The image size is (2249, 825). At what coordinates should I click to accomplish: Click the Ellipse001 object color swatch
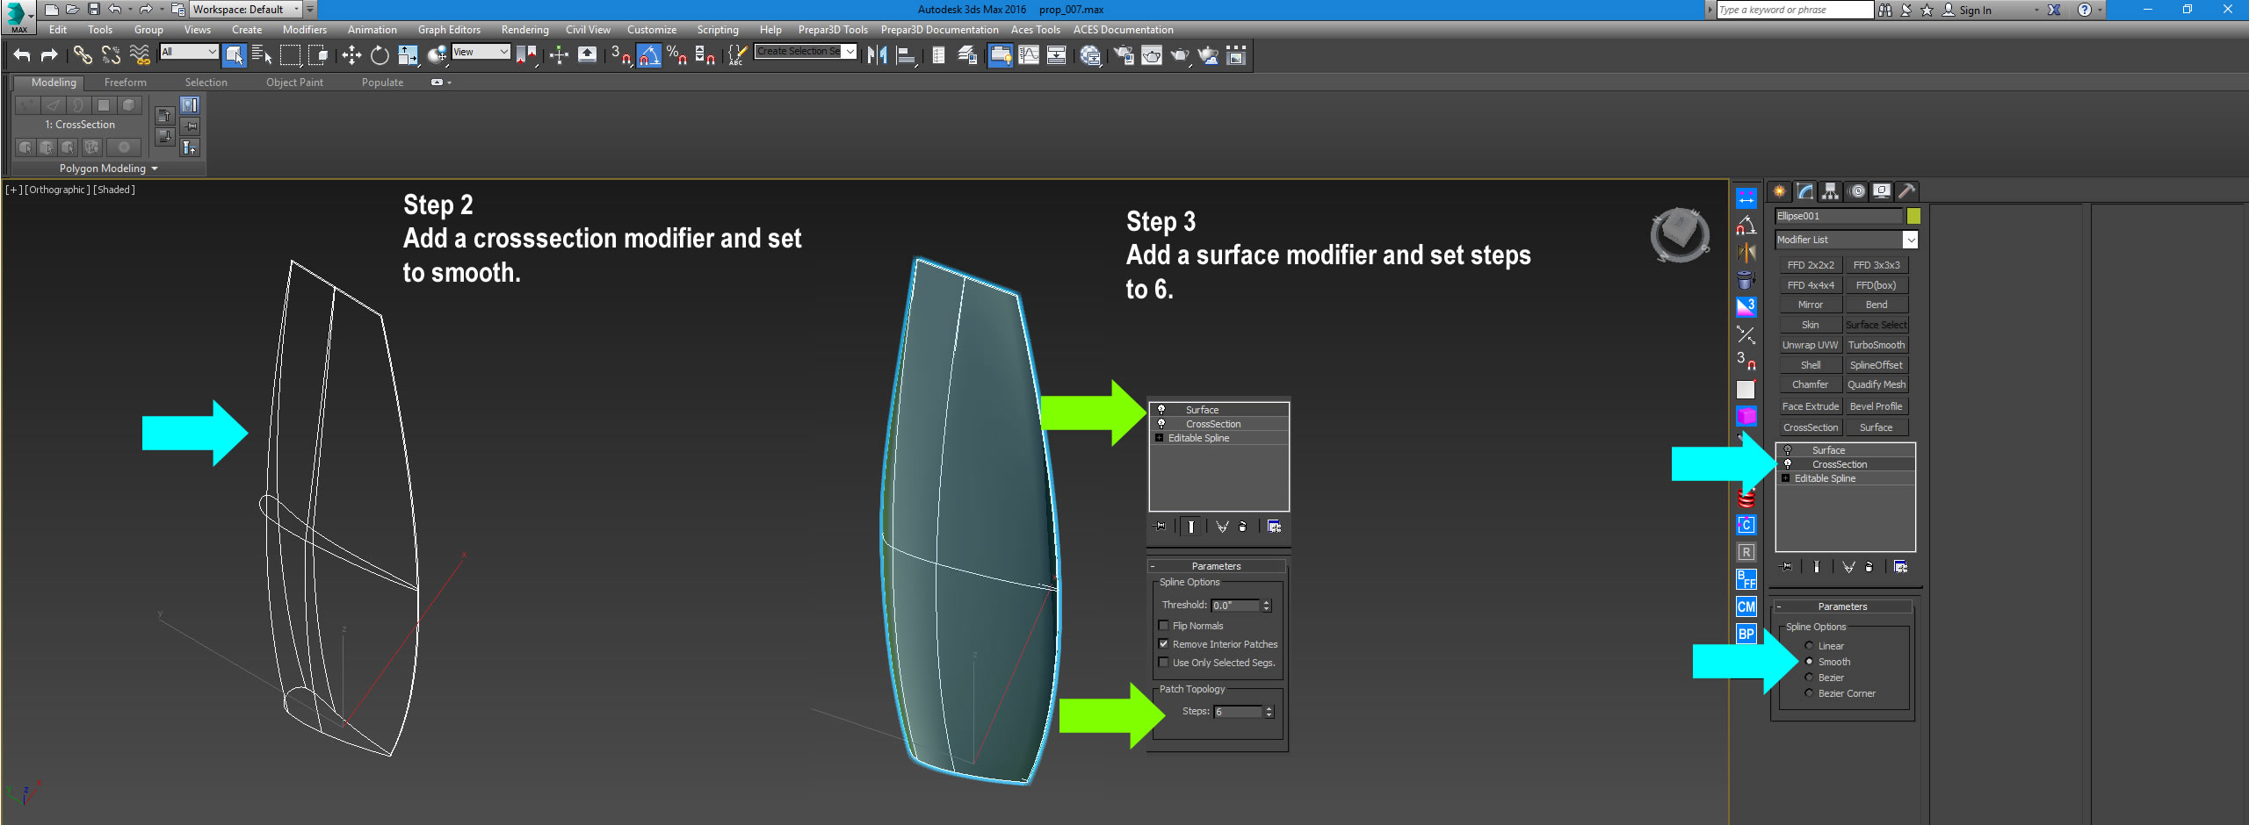[1915, 217]
